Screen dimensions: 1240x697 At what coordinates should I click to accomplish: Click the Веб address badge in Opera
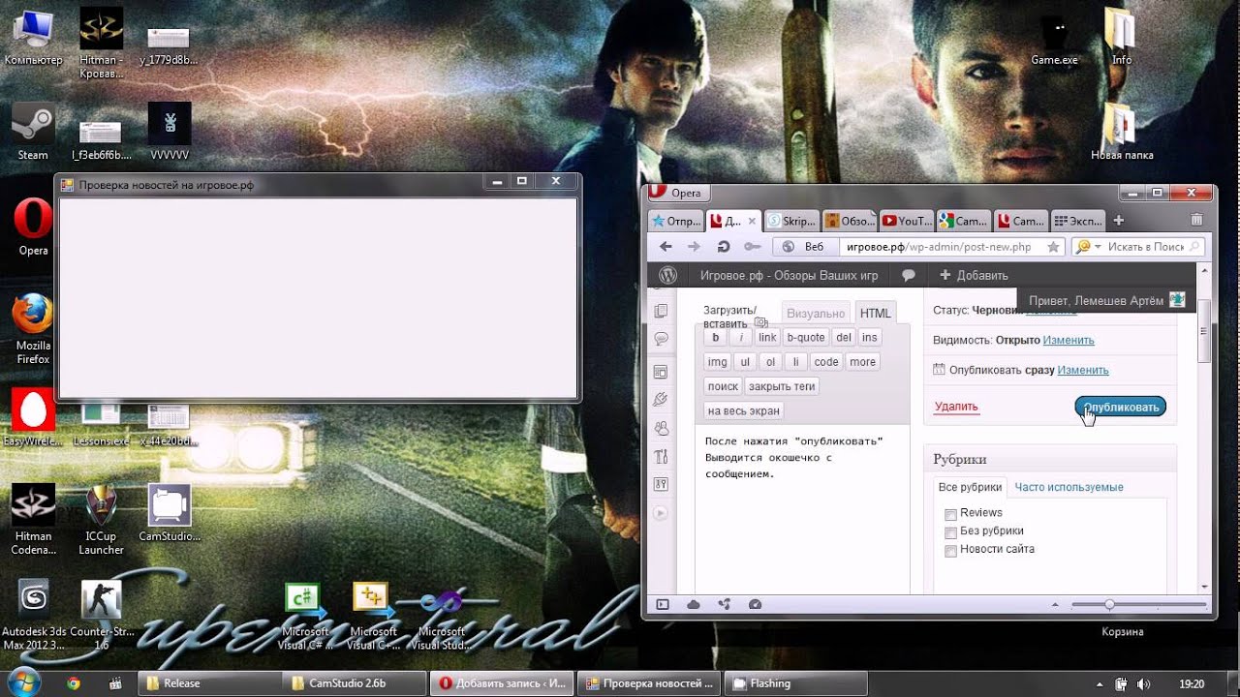point(805,247)
